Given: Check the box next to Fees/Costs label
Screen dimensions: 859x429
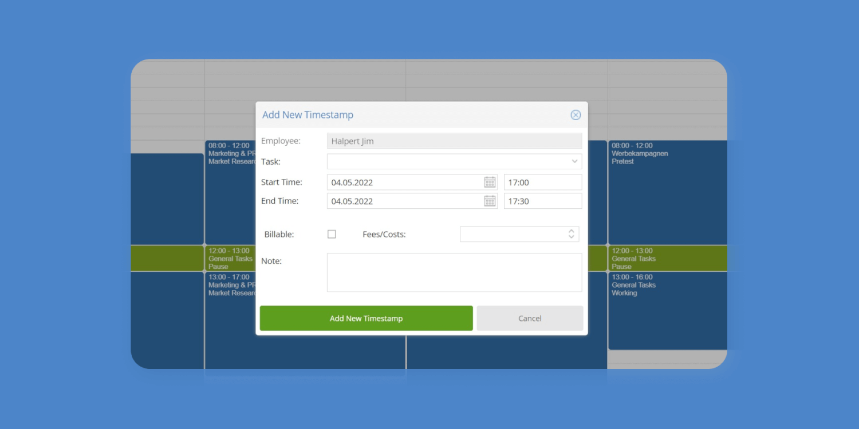Looking at the screenshot, I should [332, 234].
